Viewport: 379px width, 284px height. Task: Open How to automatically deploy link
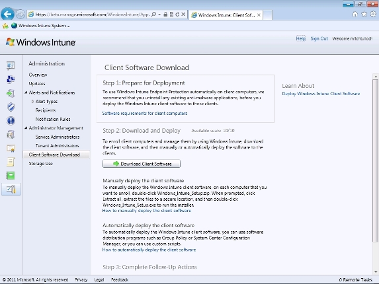click(x=149, y=250)
